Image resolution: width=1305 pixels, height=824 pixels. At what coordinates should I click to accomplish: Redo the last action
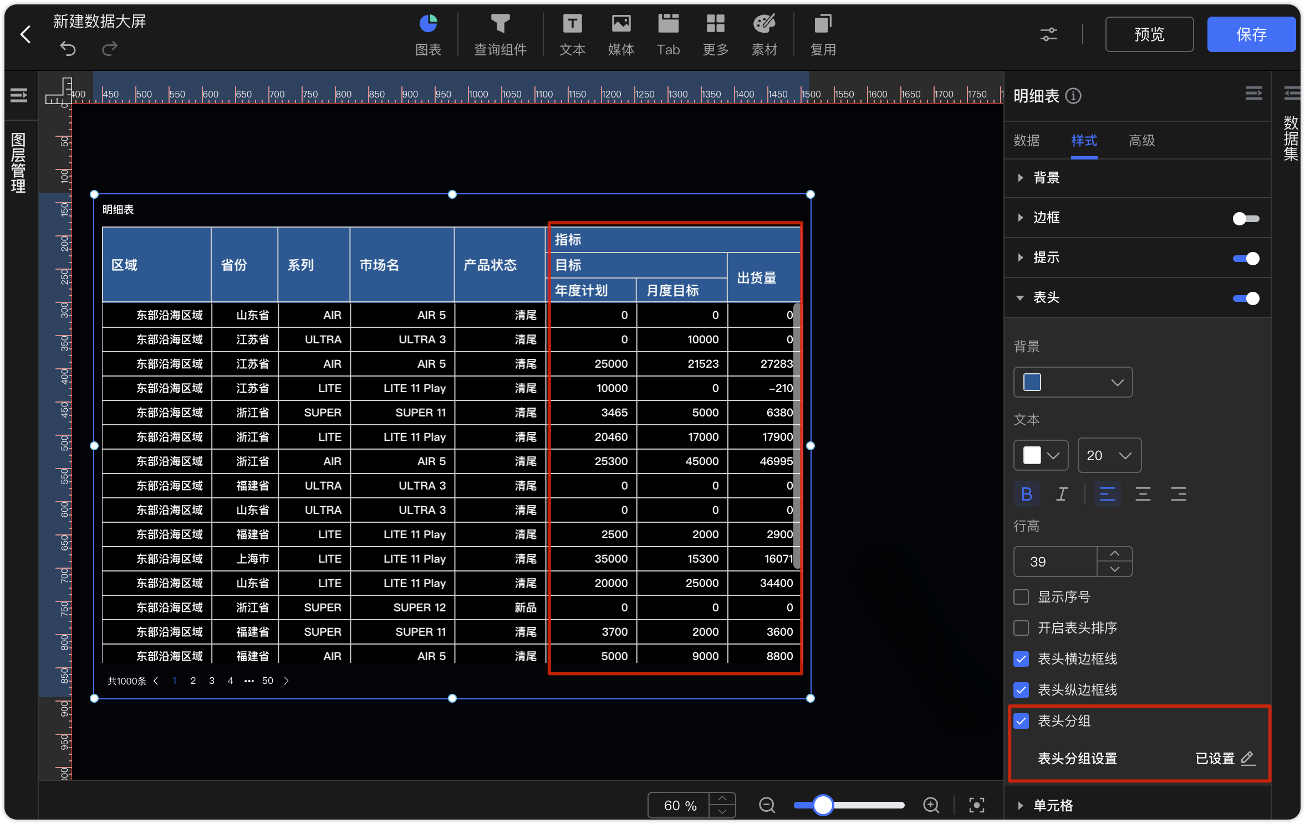click(x=110, y=49)
